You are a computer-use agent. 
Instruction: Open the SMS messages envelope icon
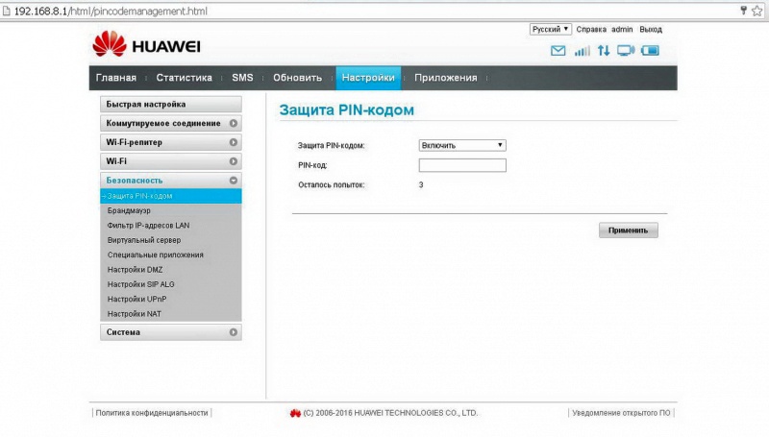pyautogui.click(x=558, y=51)
